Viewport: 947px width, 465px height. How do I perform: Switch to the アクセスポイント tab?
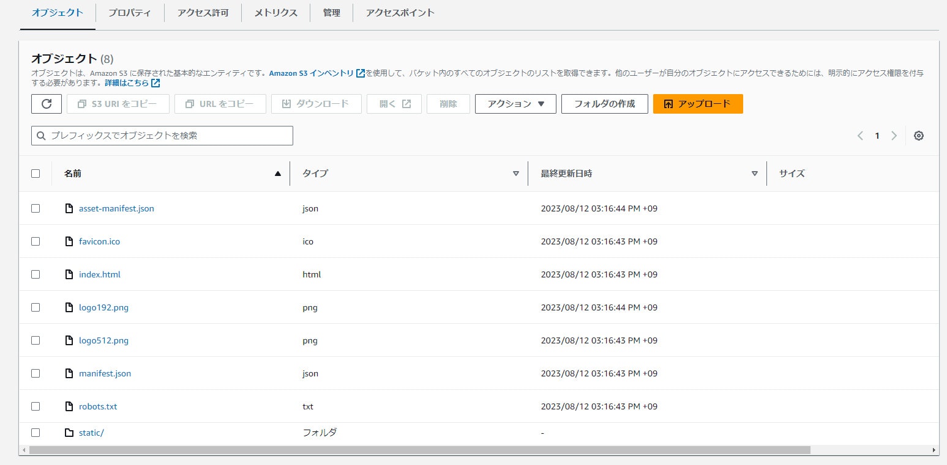tap(400, 12)
